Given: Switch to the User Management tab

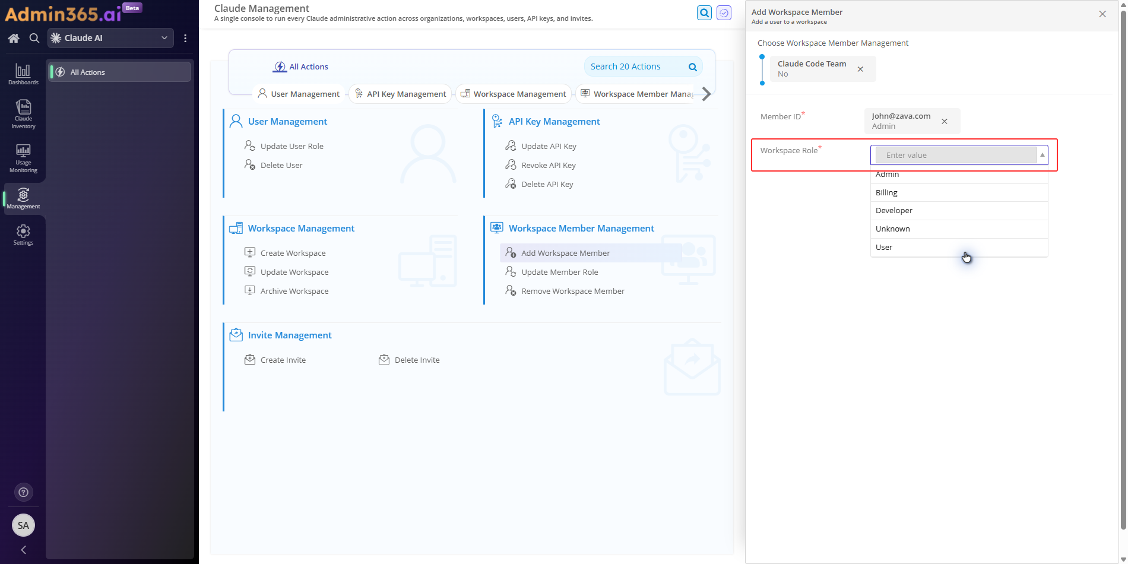Looking at the screenshot, I should [x=299, y=94].
